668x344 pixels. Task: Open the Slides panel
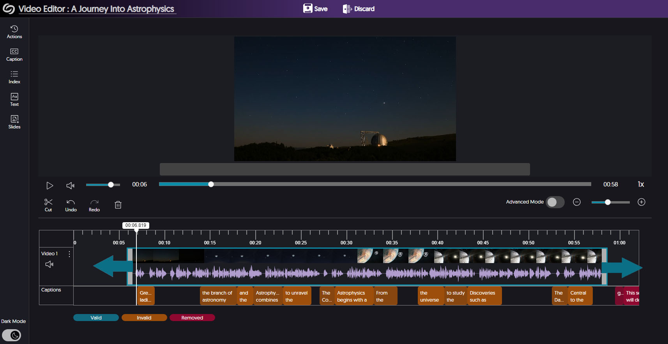[14, 123]
